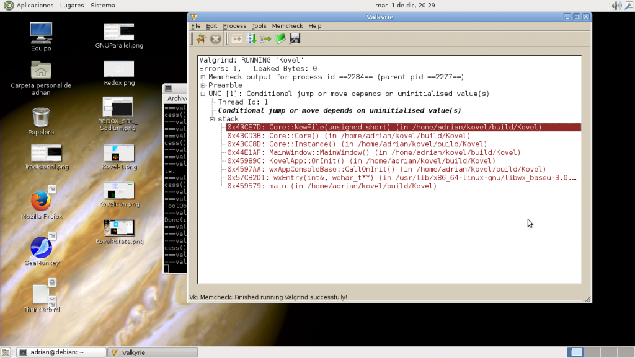Click the volume speaker icon in top panel

coord(616,5)
